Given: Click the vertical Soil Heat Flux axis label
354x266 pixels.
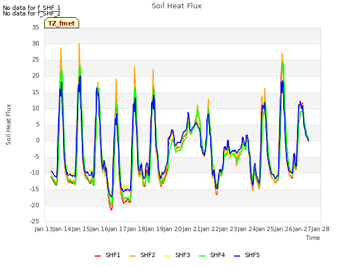Looking at the screenshot, I should (8, 124).
